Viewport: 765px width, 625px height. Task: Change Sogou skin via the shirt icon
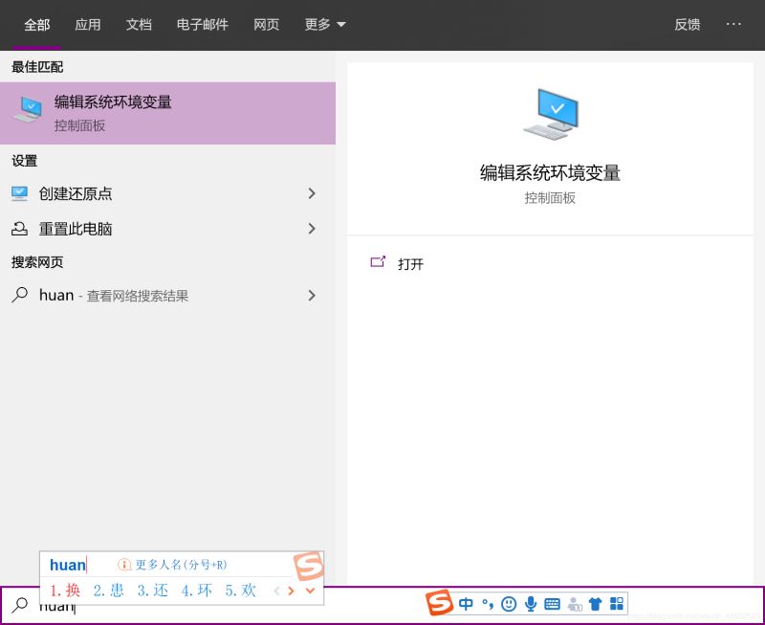coord(595,603)
